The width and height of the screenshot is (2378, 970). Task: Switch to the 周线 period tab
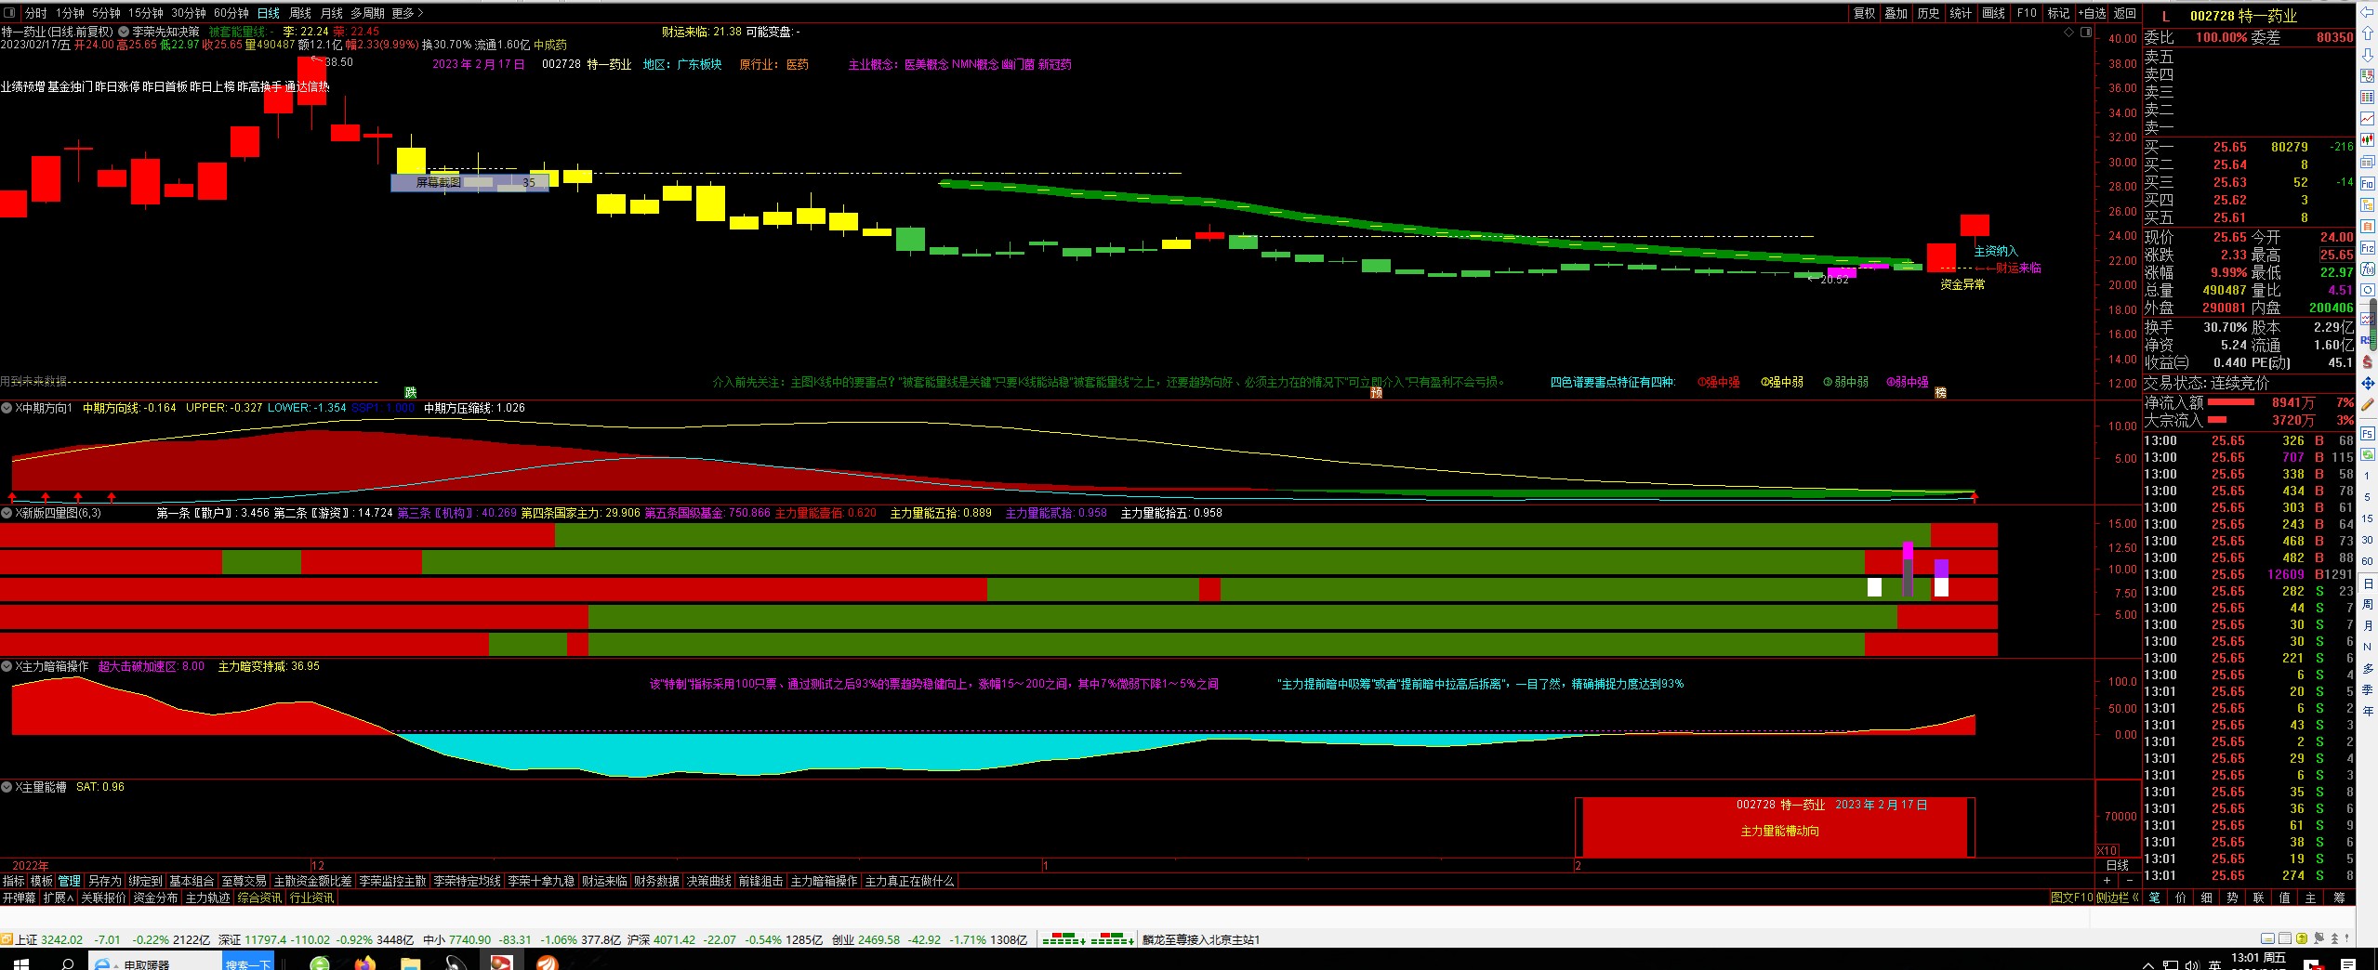click(x=300, y=13)
